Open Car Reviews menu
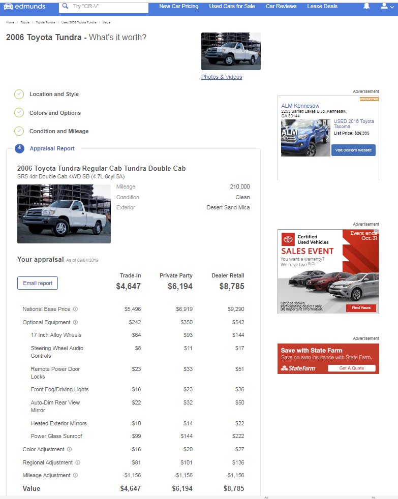The image size is (398, 499). tap(281, 6)
